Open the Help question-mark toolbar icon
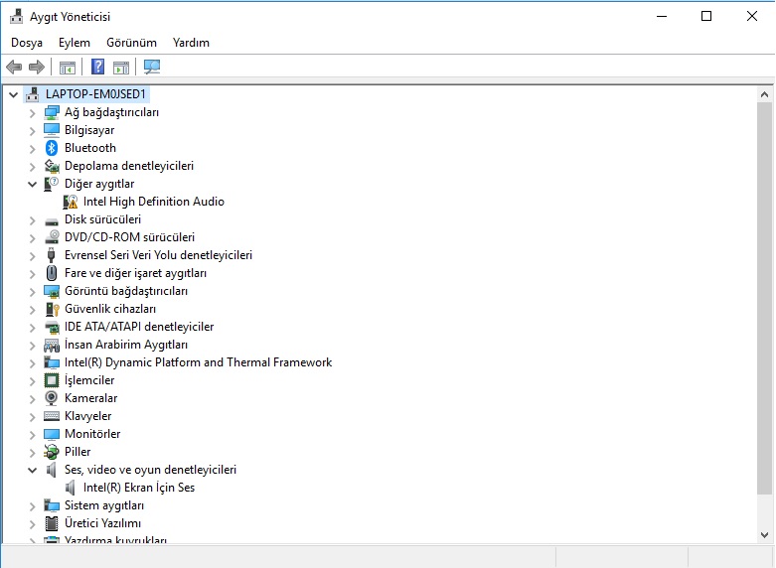This screenshot has height=568, width=776. [x=98, y=67]
